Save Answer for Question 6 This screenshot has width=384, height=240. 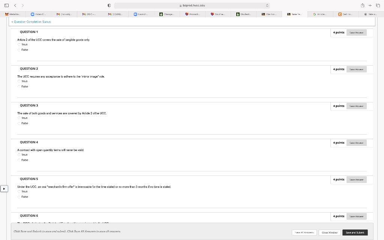[x=356, y=216]
